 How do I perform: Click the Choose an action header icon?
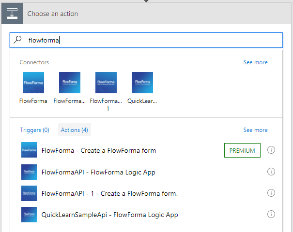(12, 14)
